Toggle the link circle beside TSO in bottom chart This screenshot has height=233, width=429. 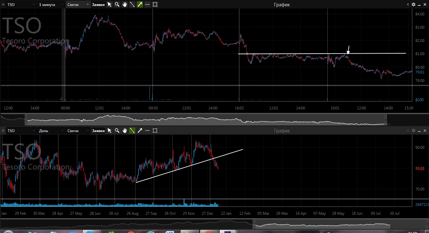[x=3, y=131]
